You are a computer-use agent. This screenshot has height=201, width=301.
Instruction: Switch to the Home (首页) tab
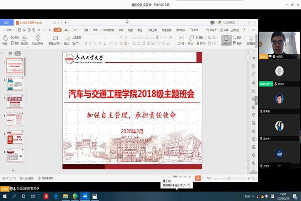pos(7,23)
